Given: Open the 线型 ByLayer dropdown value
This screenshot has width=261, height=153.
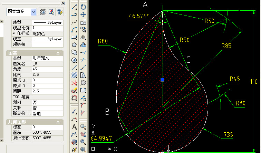Looking at the screenshot, I should click(x=48, y=22).
